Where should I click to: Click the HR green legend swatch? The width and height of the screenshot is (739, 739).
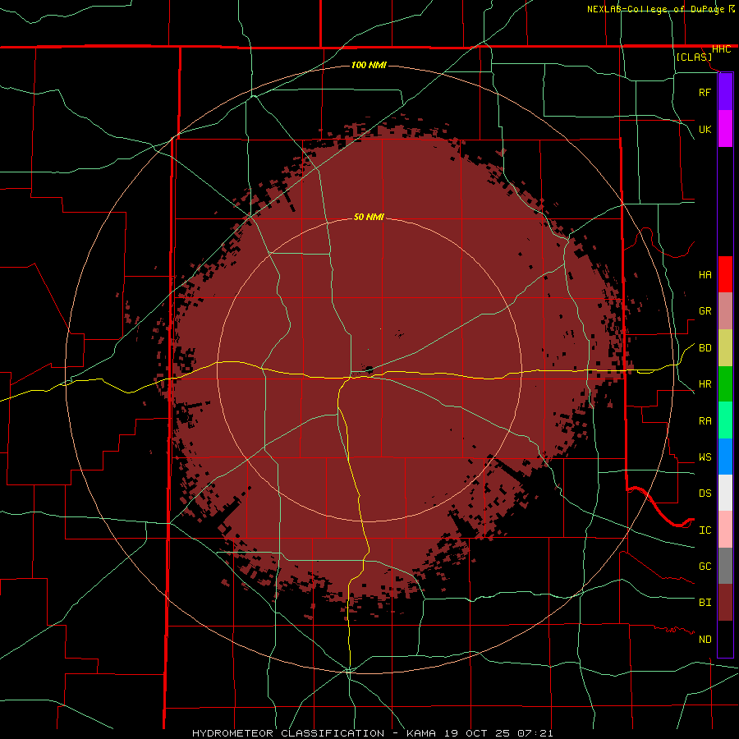point(725,383)
